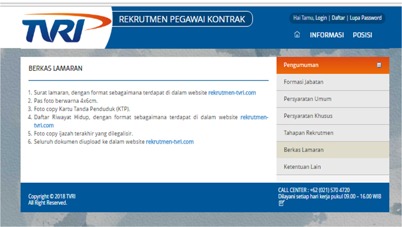Screen dimensions: 402x227
Task: Open rekrutmen-tvri.com link in Seluruh dokumen item
Action: point(170,142)
